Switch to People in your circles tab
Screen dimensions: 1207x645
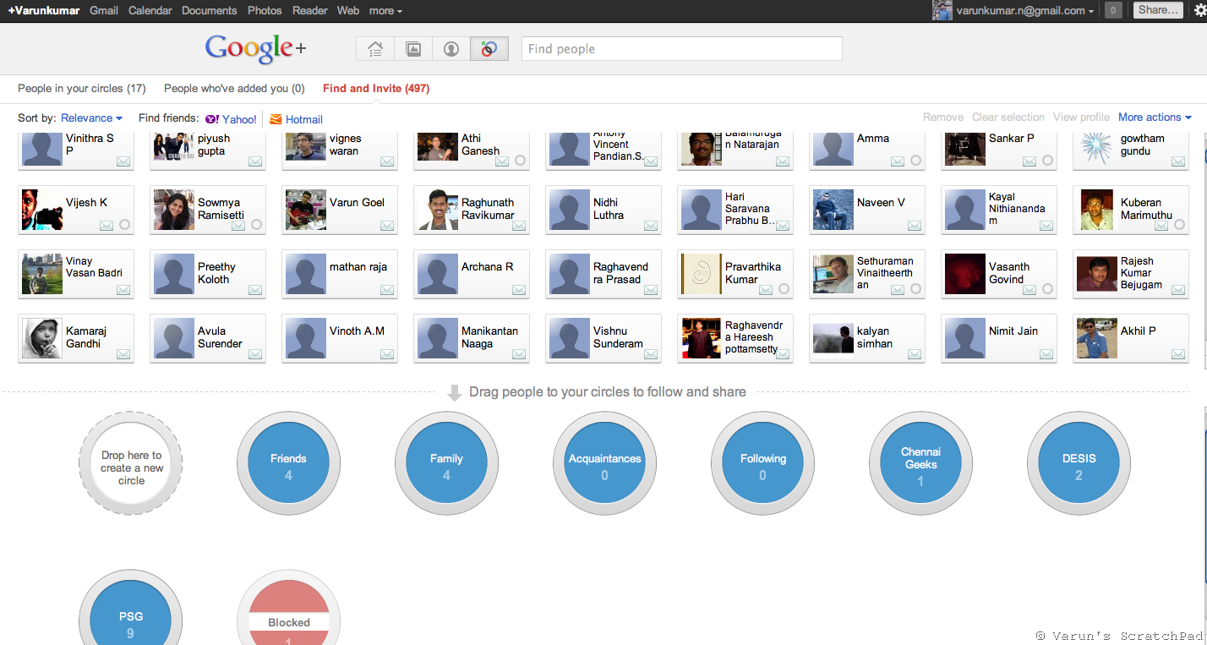(x=82, y=88)
